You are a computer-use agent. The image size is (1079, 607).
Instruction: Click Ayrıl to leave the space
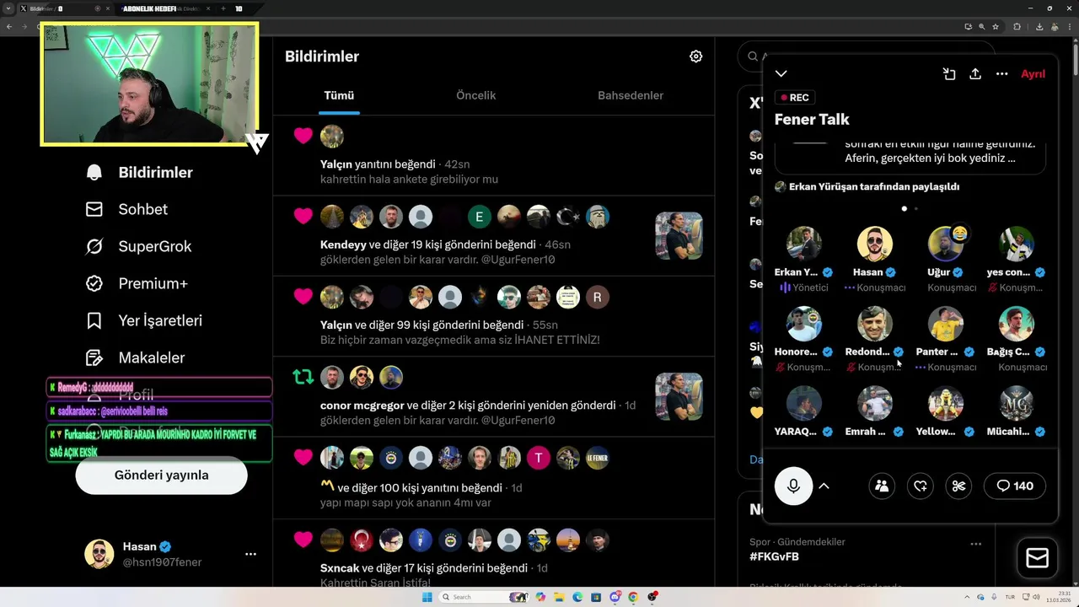click(1033, 74)
